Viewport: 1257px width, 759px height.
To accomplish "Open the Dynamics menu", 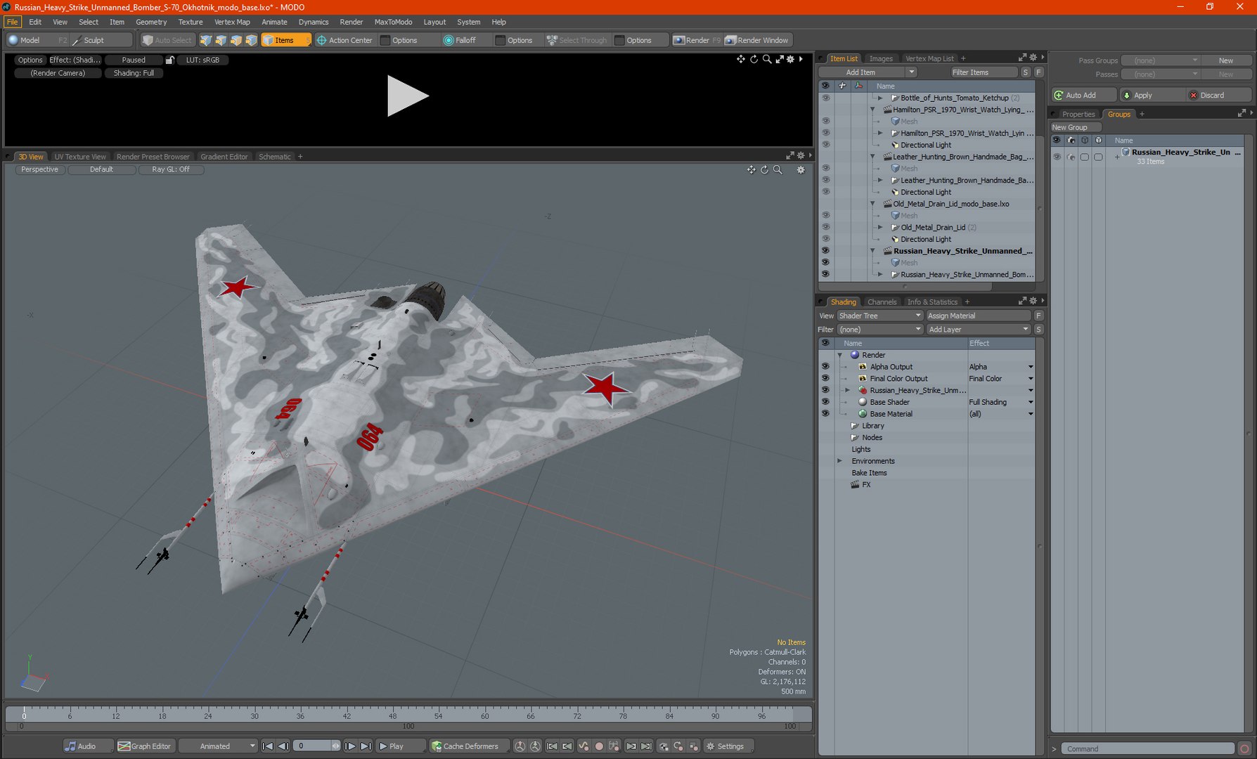I will coord(314,22).
